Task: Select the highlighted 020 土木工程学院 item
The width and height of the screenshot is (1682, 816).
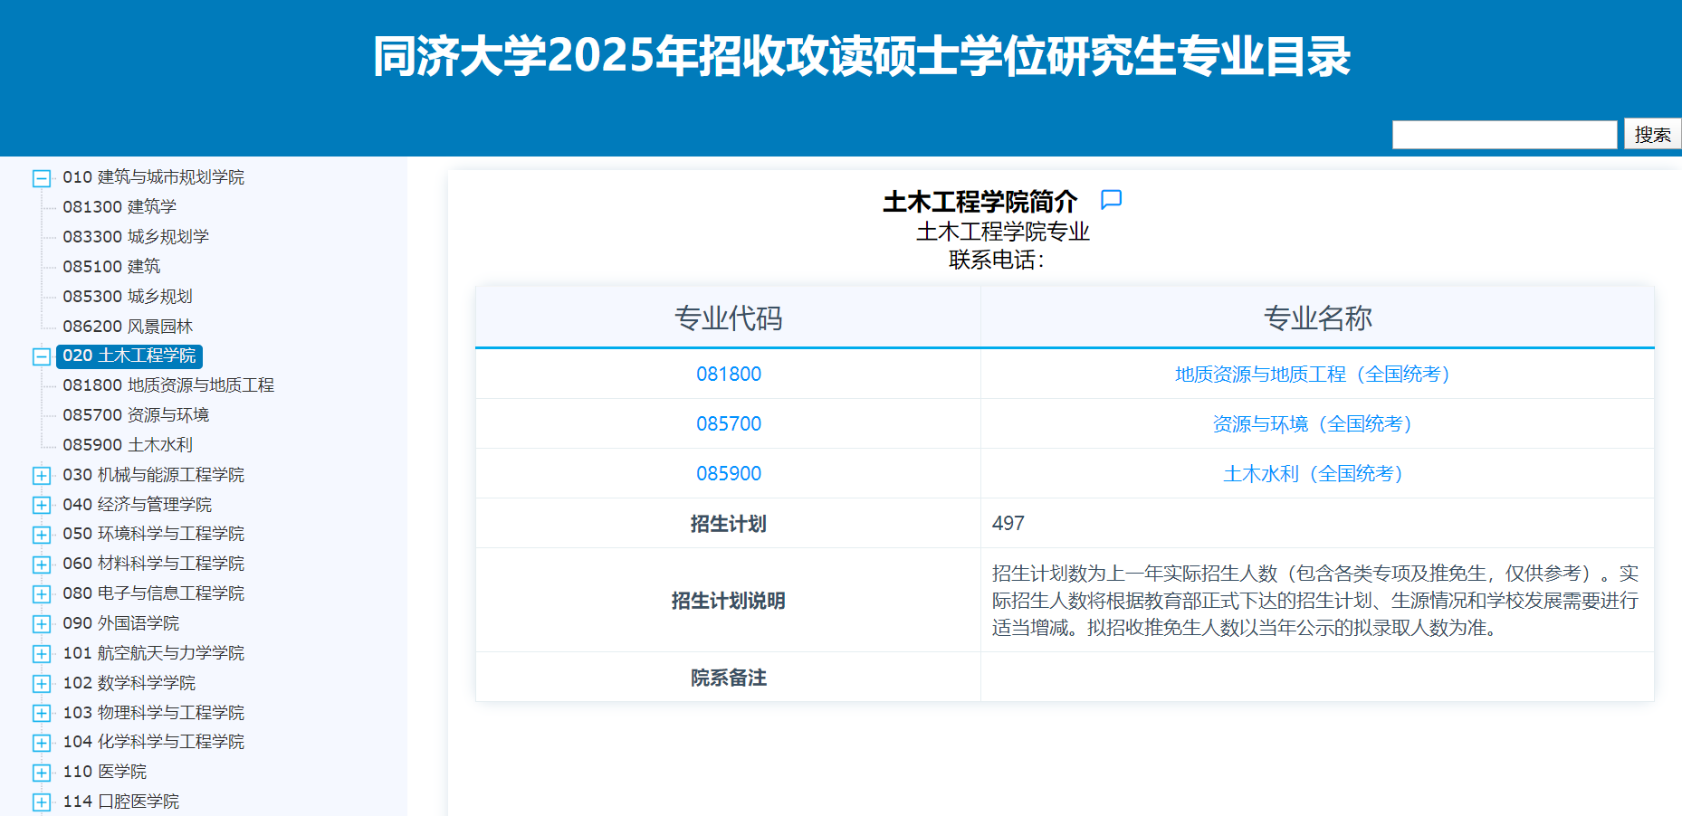Action: click(129, 356)
